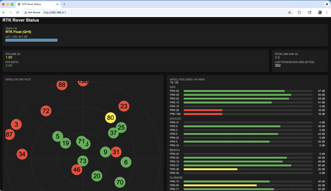Viewport: 331px width, 191px height.
Task: Click the PRN 28 signal strength bar
Action: (237, 95)
